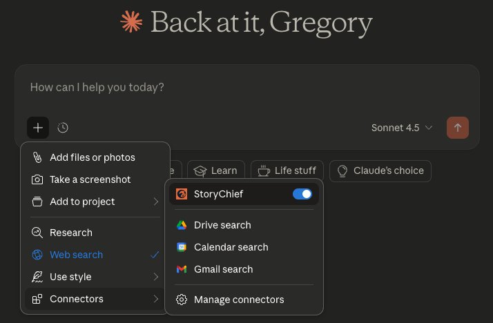Click the Google Drive icon
This screenshot has width=493, height=323.
coord(182,225)
